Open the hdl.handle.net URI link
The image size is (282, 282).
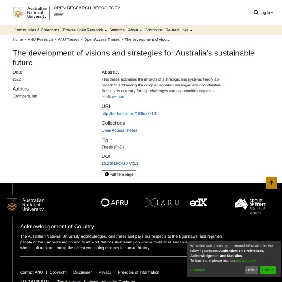coord(130,114)
